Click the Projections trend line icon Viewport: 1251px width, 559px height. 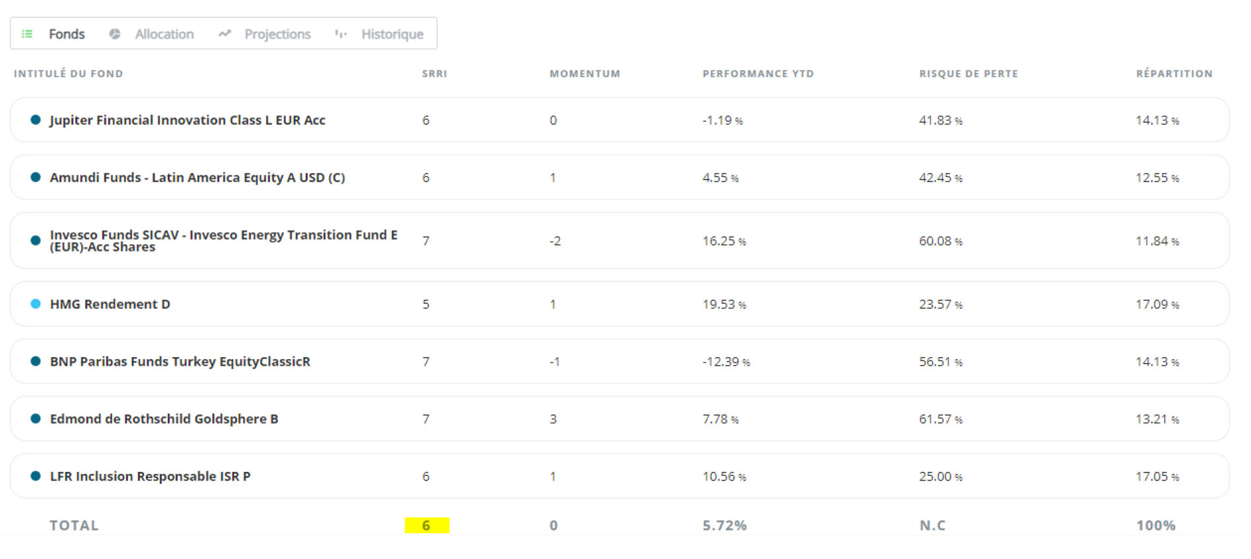(x=225, y=34)
